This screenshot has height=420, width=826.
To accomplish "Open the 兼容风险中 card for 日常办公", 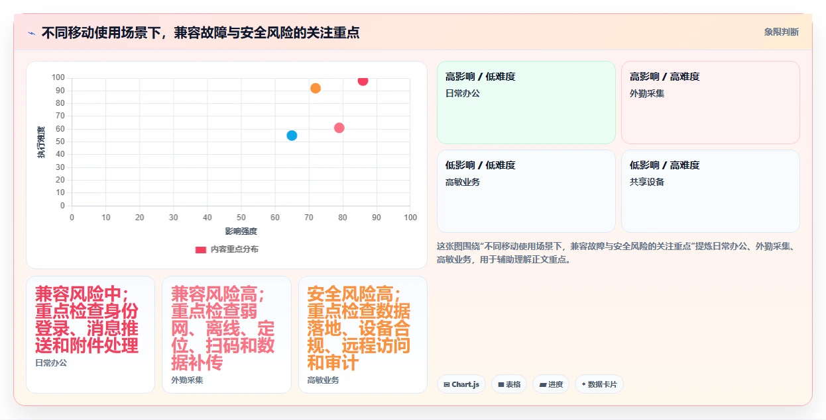I will [90, 335].
